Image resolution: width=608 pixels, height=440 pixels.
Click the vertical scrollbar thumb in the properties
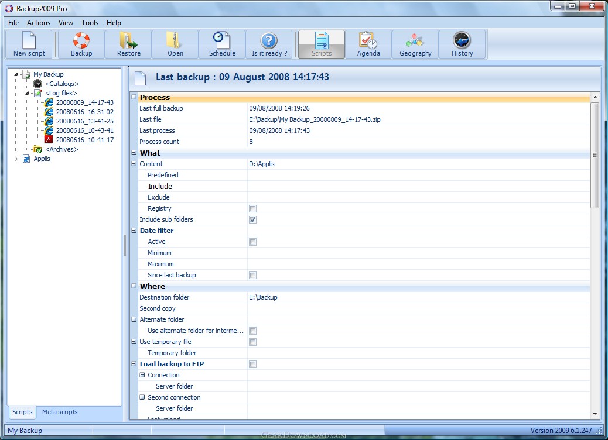coord(595,155)
